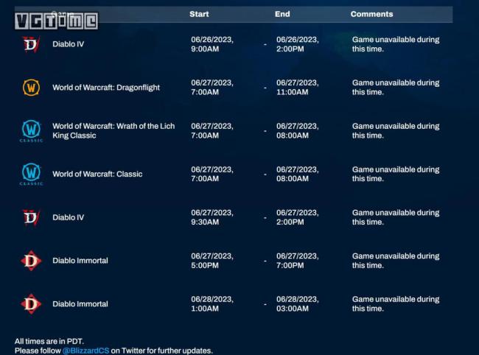Click the End column header
This screenshot has height=355, width=479.
[x=282, y=14]
